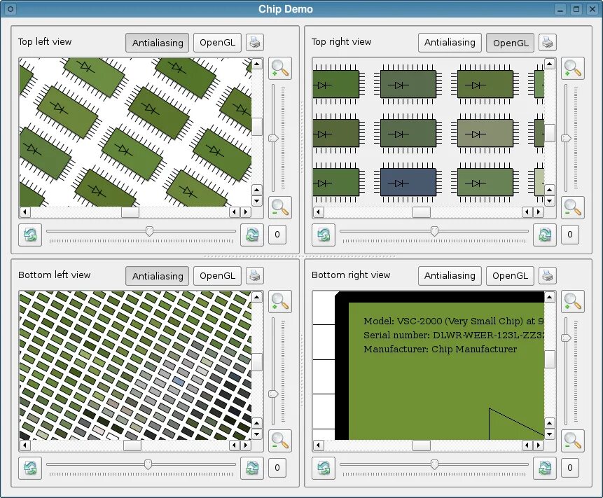The height and width of the screenshot is (498, 603).
Task: Rotate Top left view counterclockwise
Action: [30, 235]
